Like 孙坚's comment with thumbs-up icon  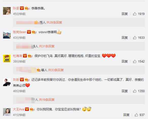(135, 14)
